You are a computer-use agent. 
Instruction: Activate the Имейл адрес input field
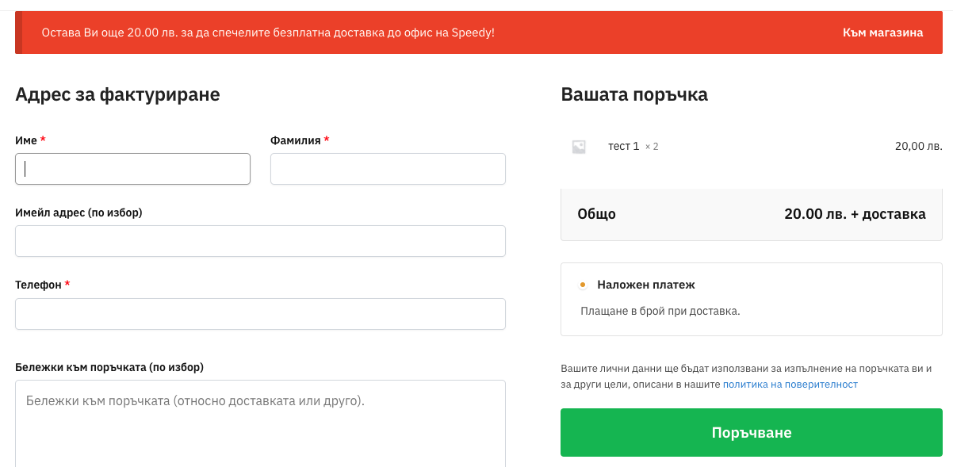tap(260, 241)
